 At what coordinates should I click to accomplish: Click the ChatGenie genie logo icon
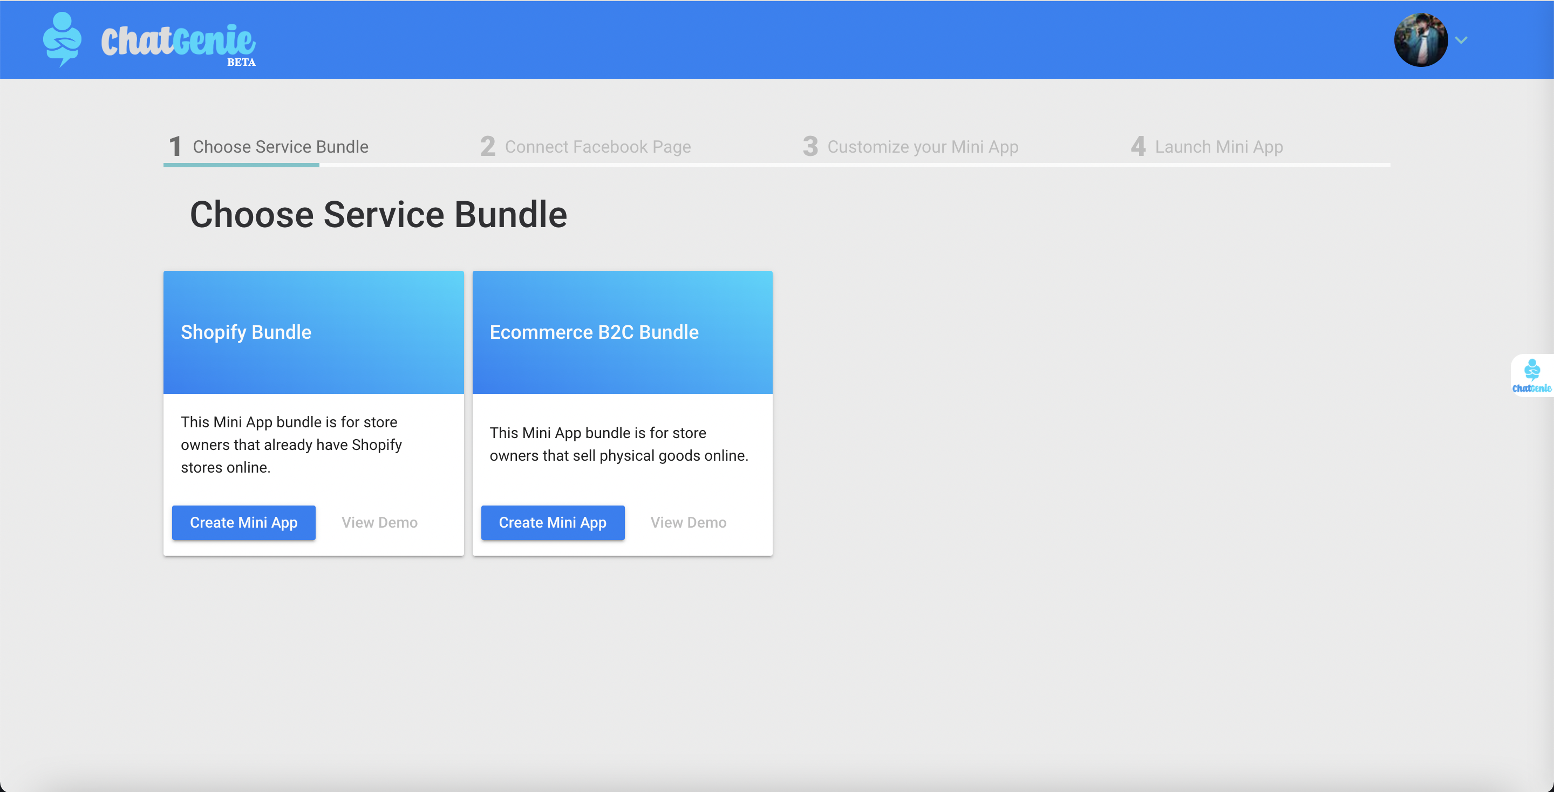click(62, 39)
